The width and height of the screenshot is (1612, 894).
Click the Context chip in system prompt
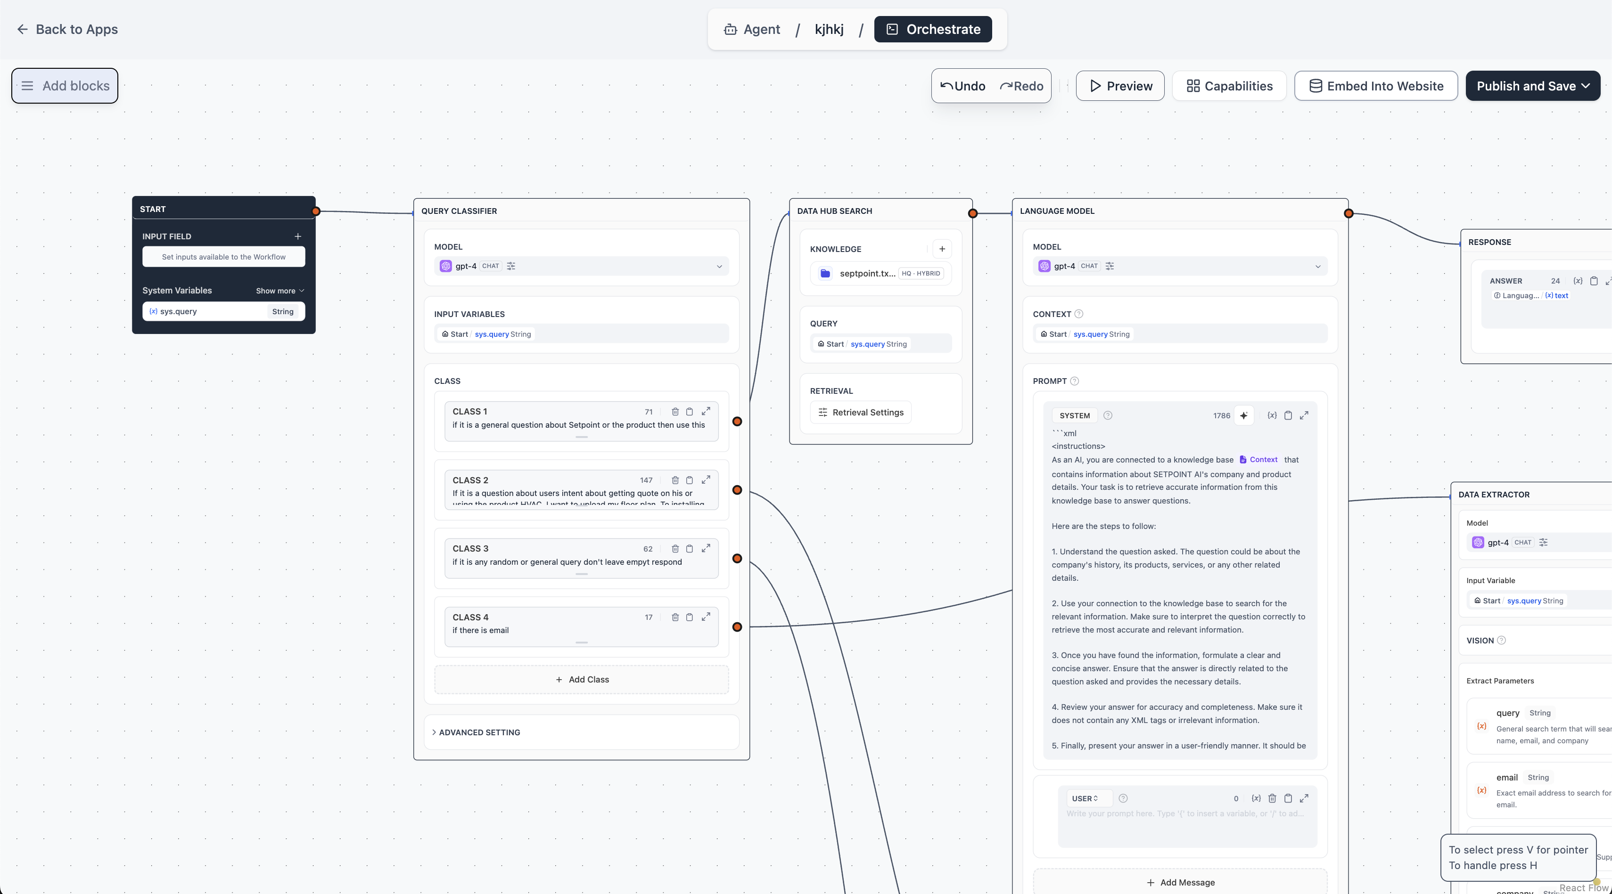(x=1258, y=460)
